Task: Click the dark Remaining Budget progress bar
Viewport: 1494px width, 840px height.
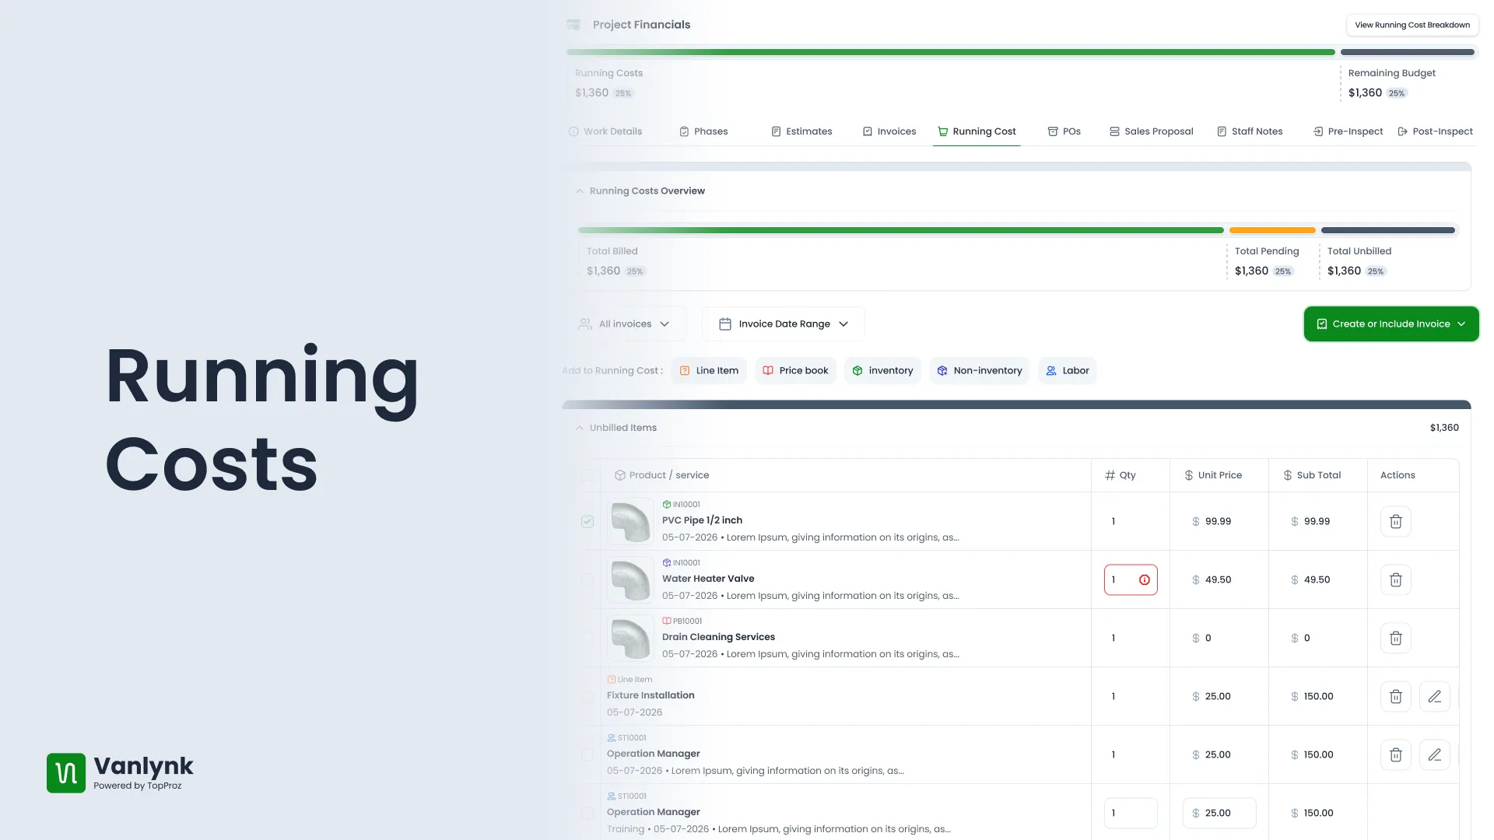Action: click(1407, 52)
